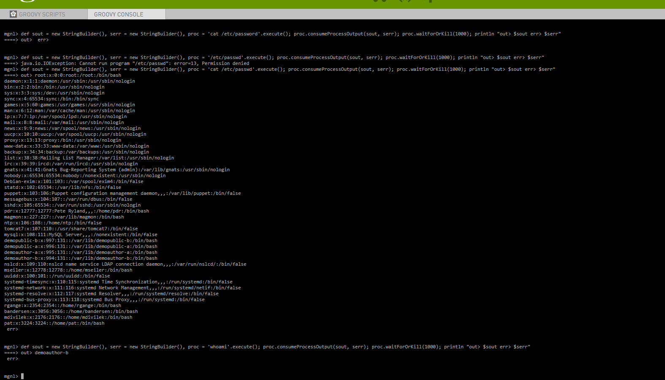Click the mseiler:x:12778 entry
The image size is (665, 380).
click(x=68, y=270)
